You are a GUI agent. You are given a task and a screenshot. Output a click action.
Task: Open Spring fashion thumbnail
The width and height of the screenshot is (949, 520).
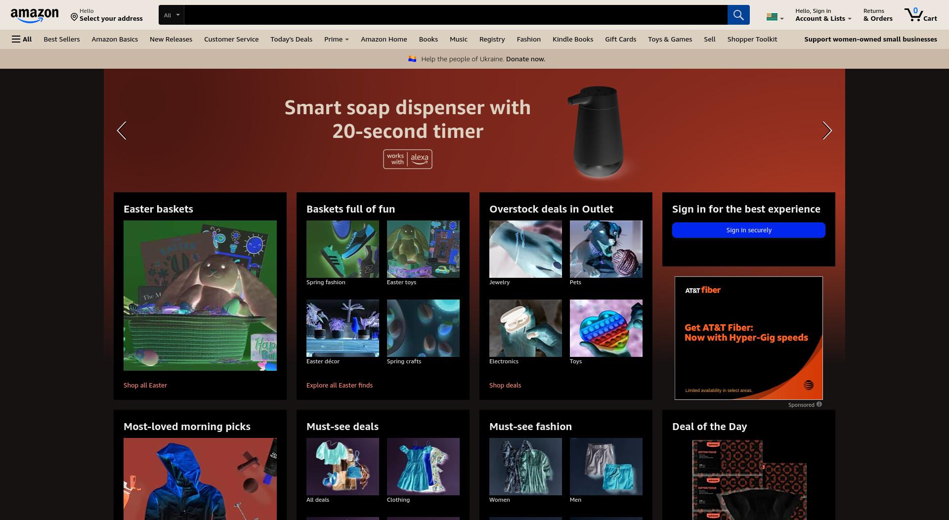[x=343, y=249]
